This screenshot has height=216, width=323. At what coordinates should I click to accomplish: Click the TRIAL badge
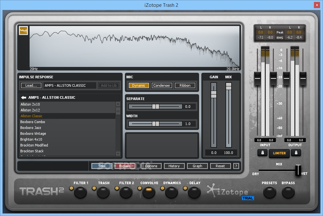point(248,198)
